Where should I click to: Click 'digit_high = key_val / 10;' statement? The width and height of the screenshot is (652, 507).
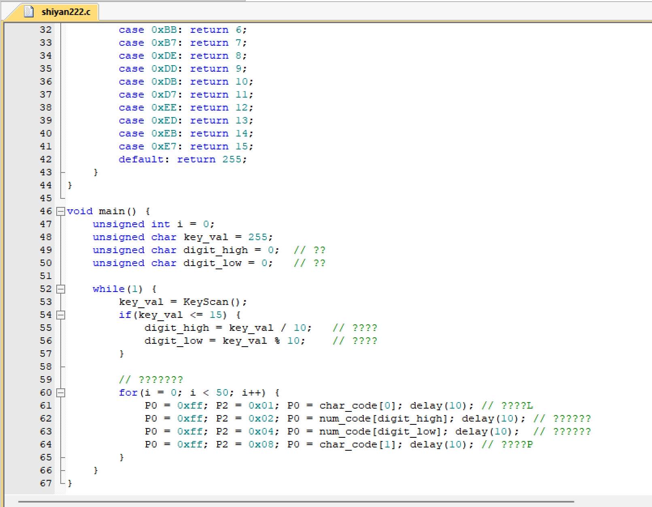point(228,328)
